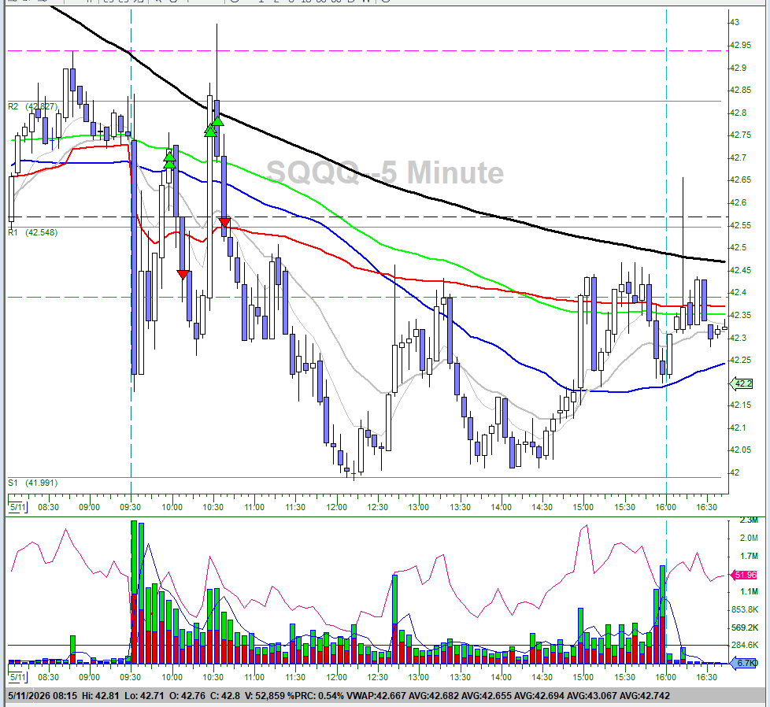This screenshot has width=770, height=707.
Task: Click the C: 42.8 status bar value
Action: click(x=225, y=696)
